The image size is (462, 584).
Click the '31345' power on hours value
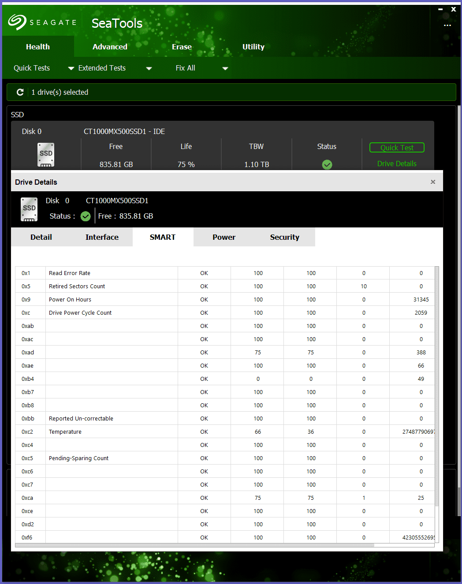pyautogui.click(x=421, y=299)
